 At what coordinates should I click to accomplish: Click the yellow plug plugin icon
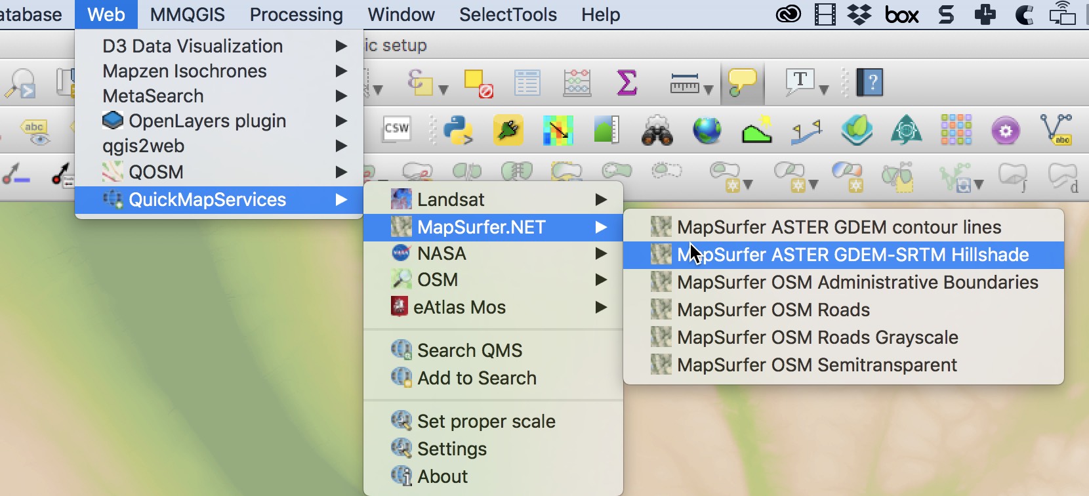click(508, 130)
